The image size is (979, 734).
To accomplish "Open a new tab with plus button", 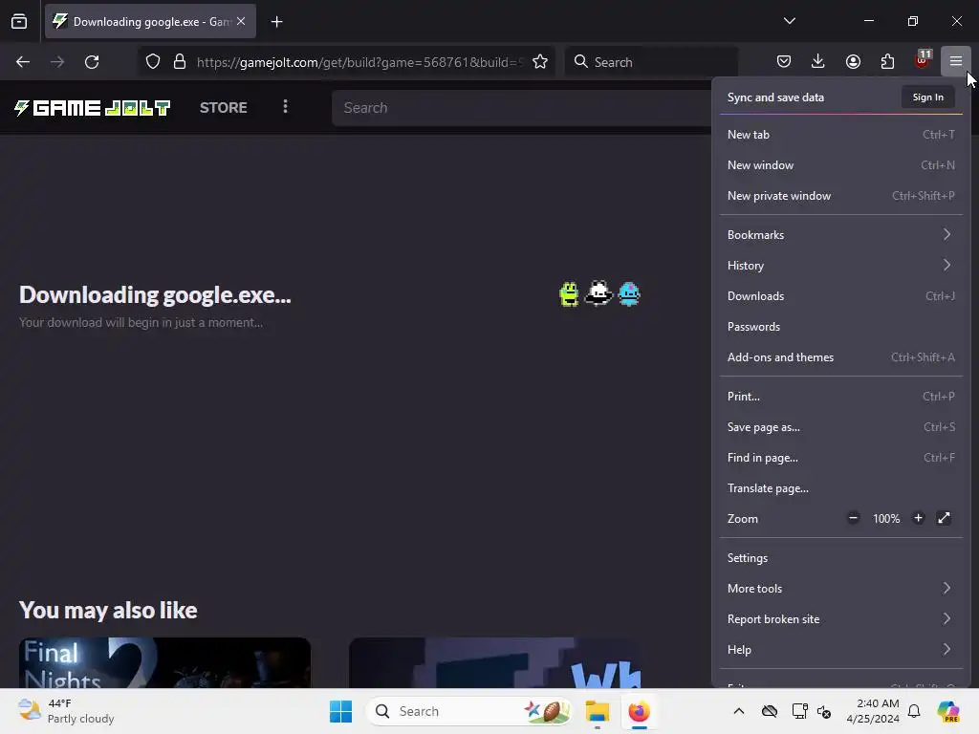I will 276,22.
